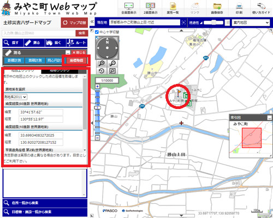Open the geodetic system 測地系2011 dropdown
This screenshot has width=273, height=218.
(x=15, y=97)
